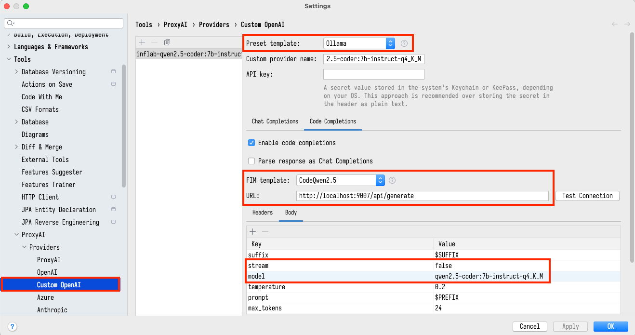
Task: Click the copy provider icon
Action: click(x=167, y=42)
